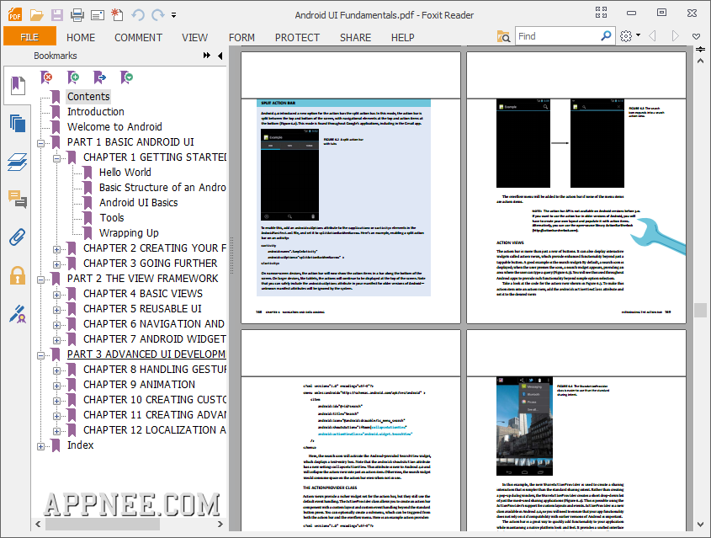Viewport: 711px width, 538px height.
Task: Open the Comments panel icon
Action: 18,200
